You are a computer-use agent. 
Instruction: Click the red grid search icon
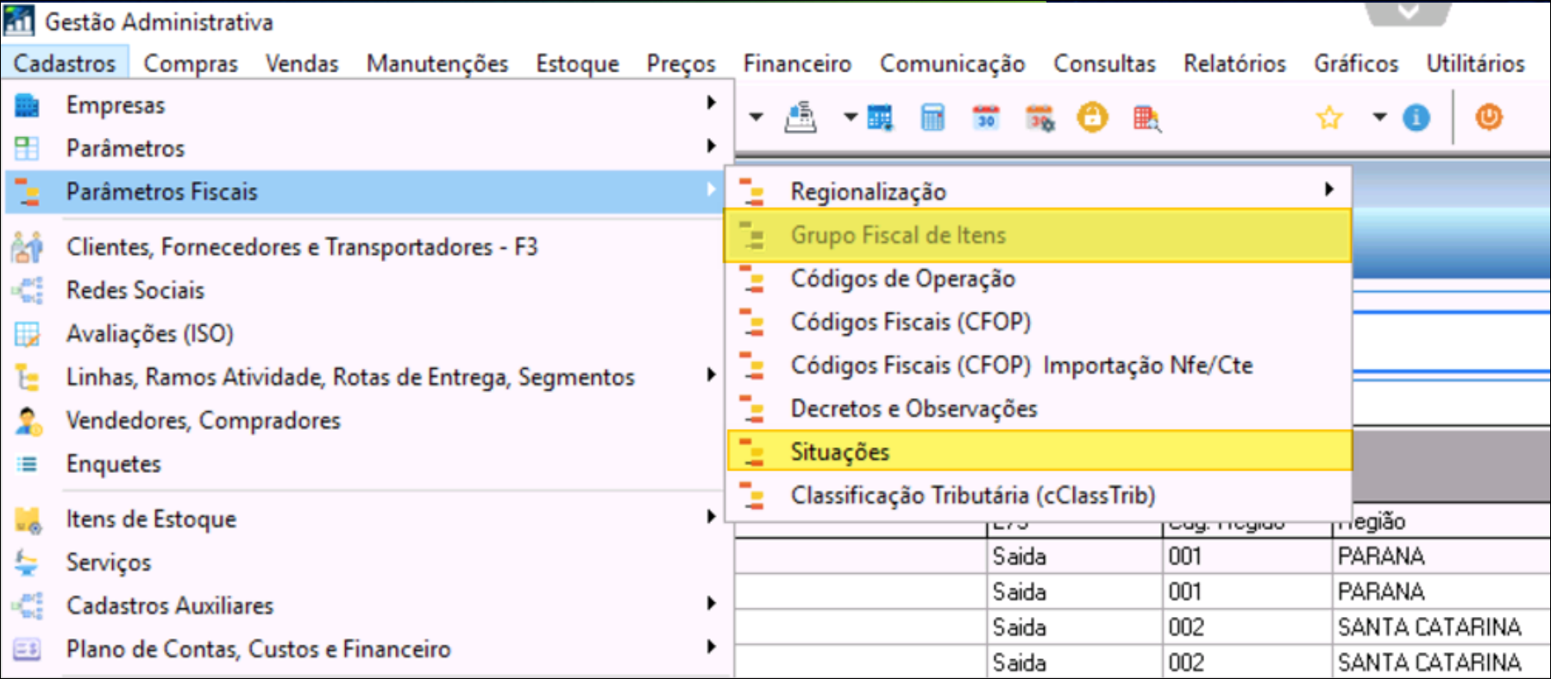click(x=1146, y=118)
